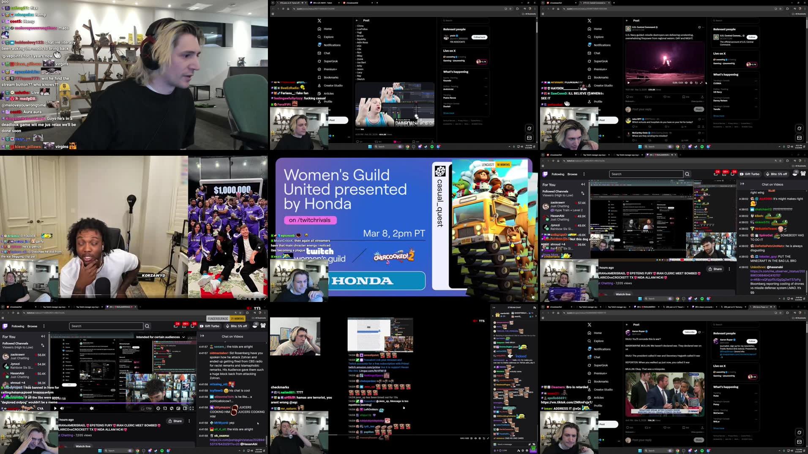Open the more menu beside the CUSMA trend

point(756,81)
